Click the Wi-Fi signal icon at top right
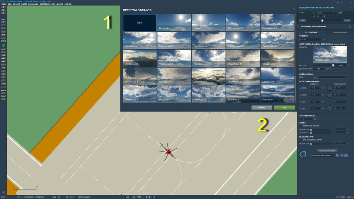Viewport: 354px width, 199px height. tap(338, 3)
